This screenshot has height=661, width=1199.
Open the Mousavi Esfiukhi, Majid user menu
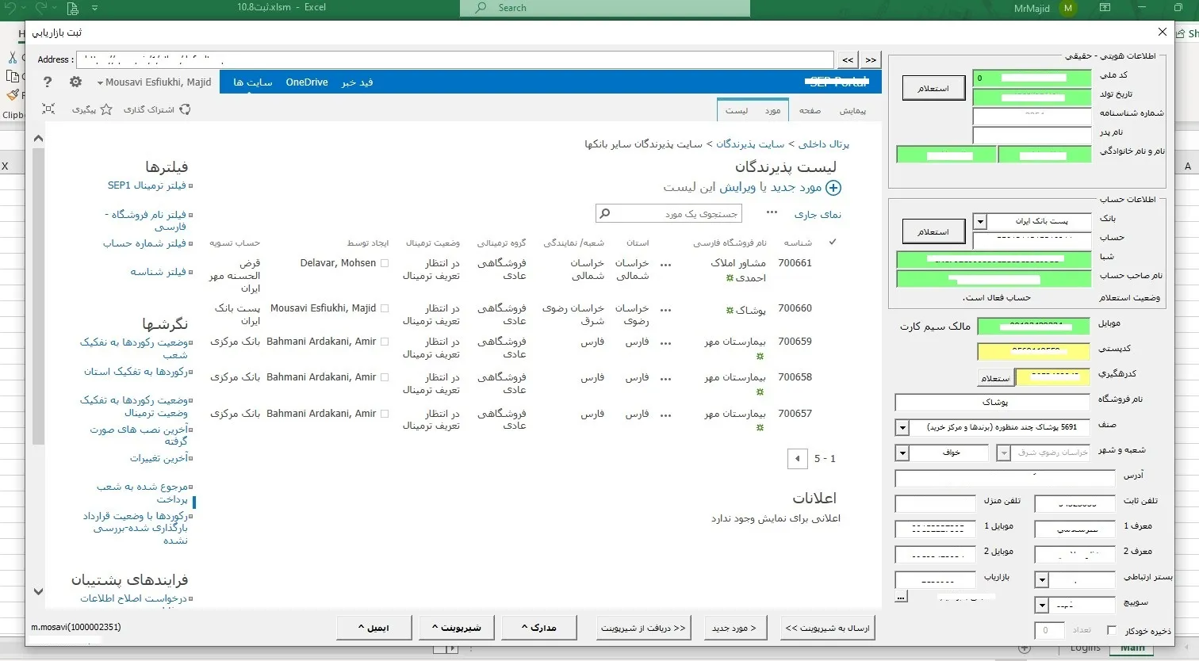coord(155,82)
